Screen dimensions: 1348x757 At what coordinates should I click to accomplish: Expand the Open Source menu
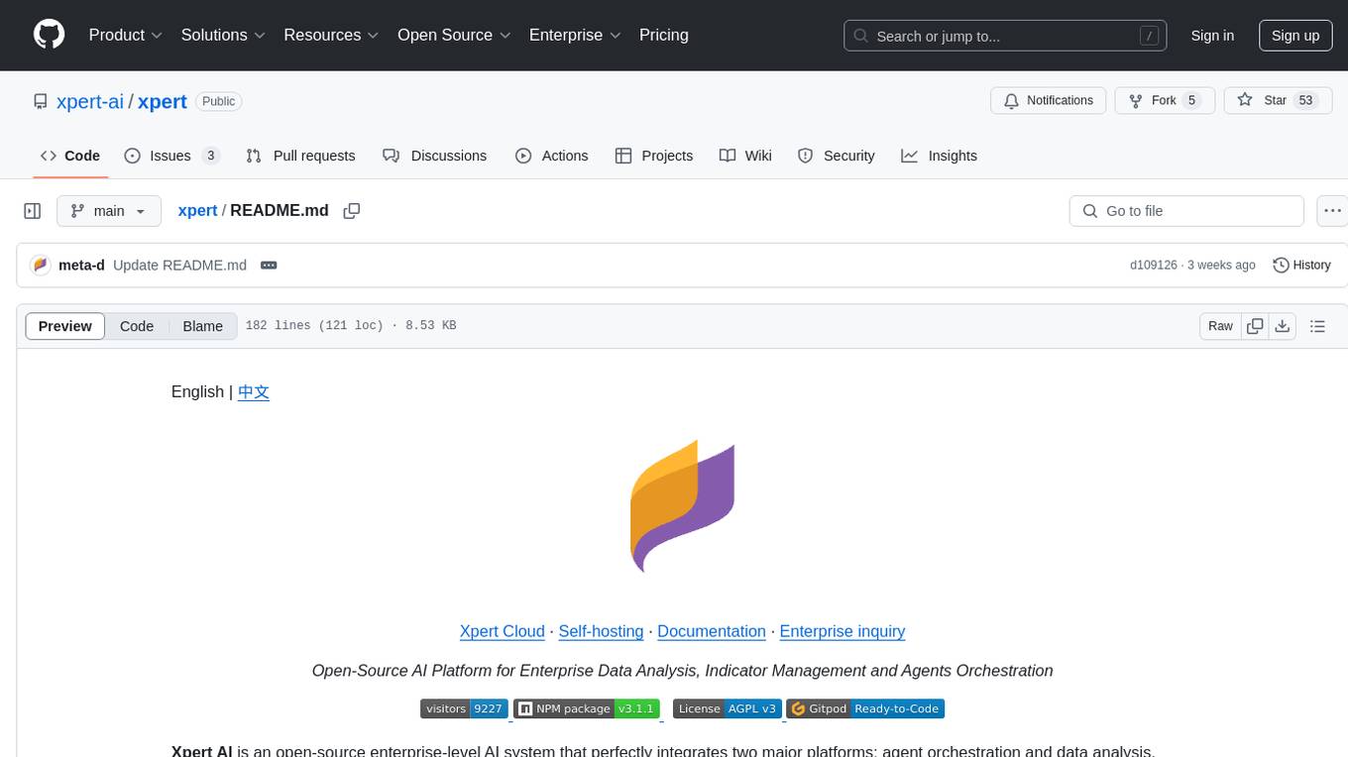point(454,35)
